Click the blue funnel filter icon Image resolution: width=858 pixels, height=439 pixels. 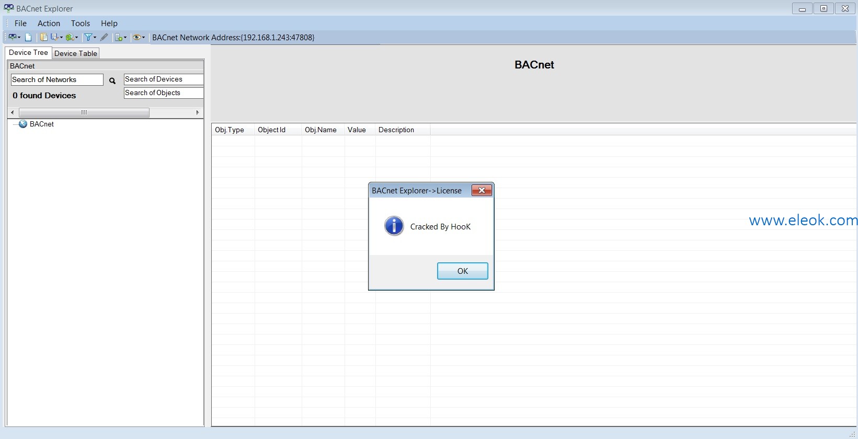click(x=88, y=37)
